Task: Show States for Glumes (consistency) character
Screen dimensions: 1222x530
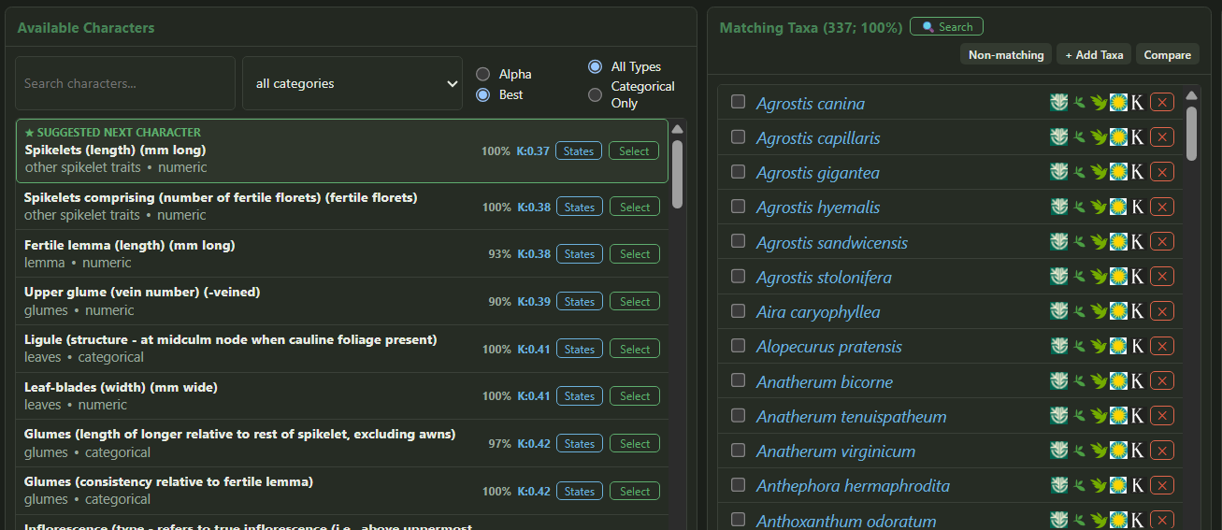Action: coord(580,491)
